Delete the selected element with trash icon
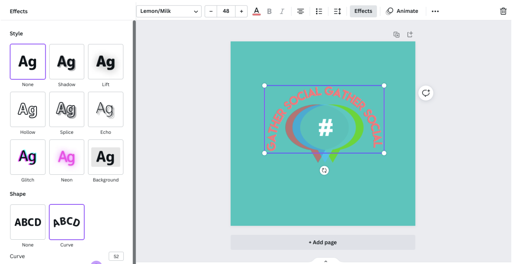Viewport: 512px width, 264px height. point(503,11)
